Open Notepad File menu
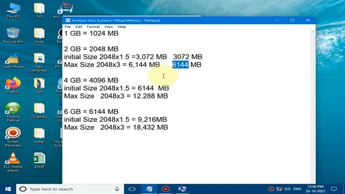Image resolution: width=345 pixels, height=194 pixels. (x=67, y=26)
